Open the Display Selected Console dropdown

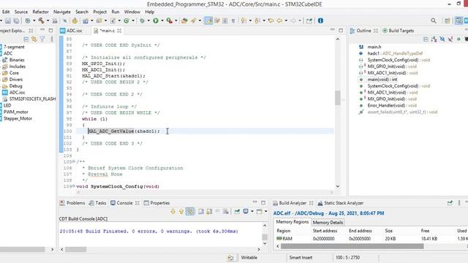pos(252,211)
